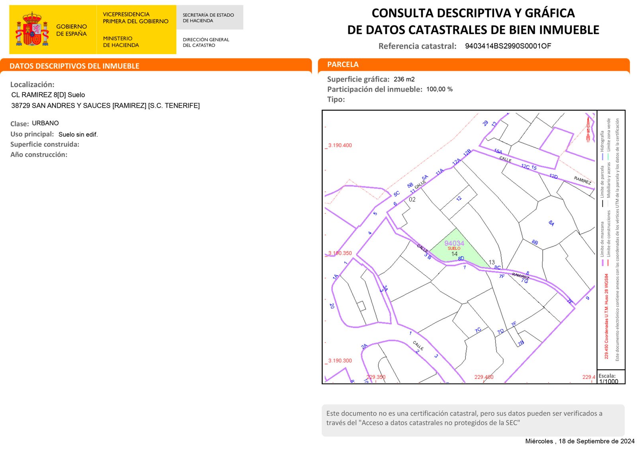637x452 pixels.
Task: Click the 'CONSULTA DESCRIPTIVA Y GRÁFICA' title line
Action: click(473, 13)
